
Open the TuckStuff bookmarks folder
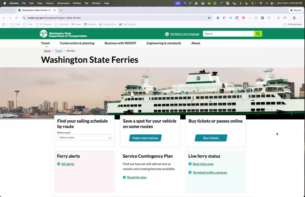pos(62,24)
